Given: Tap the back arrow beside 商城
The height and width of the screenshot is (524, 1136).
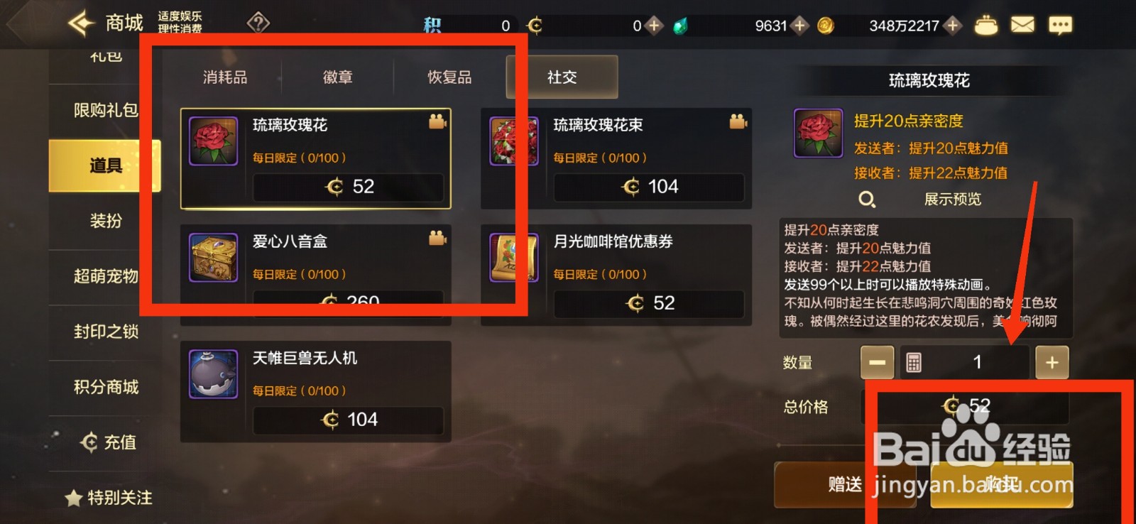Looking at the screenshot, I should (x=81, y=23).
